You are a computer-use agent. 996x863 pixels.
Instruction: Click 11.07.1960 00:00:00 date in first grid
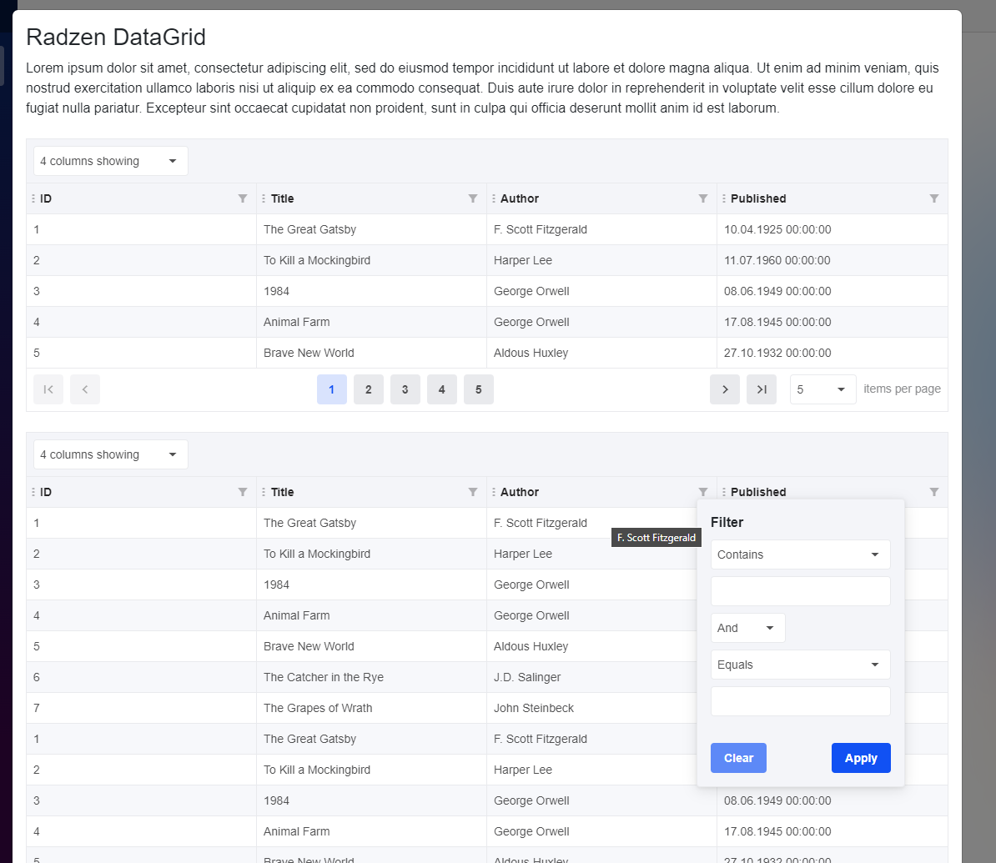click(777, 260)
